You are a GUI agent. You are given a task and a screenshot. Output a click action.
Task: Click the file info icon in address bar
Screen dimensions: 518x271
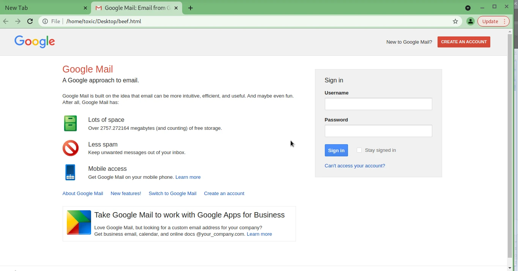pos(45,21)
